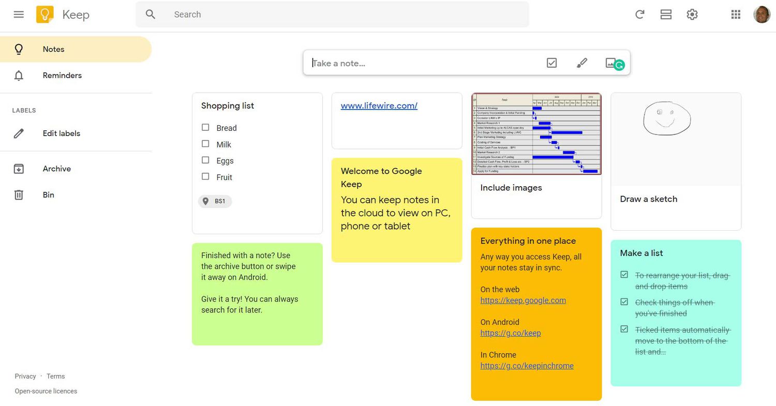Create a new list note icon
This screenshot has width=776, height=406.
(551, 63)
